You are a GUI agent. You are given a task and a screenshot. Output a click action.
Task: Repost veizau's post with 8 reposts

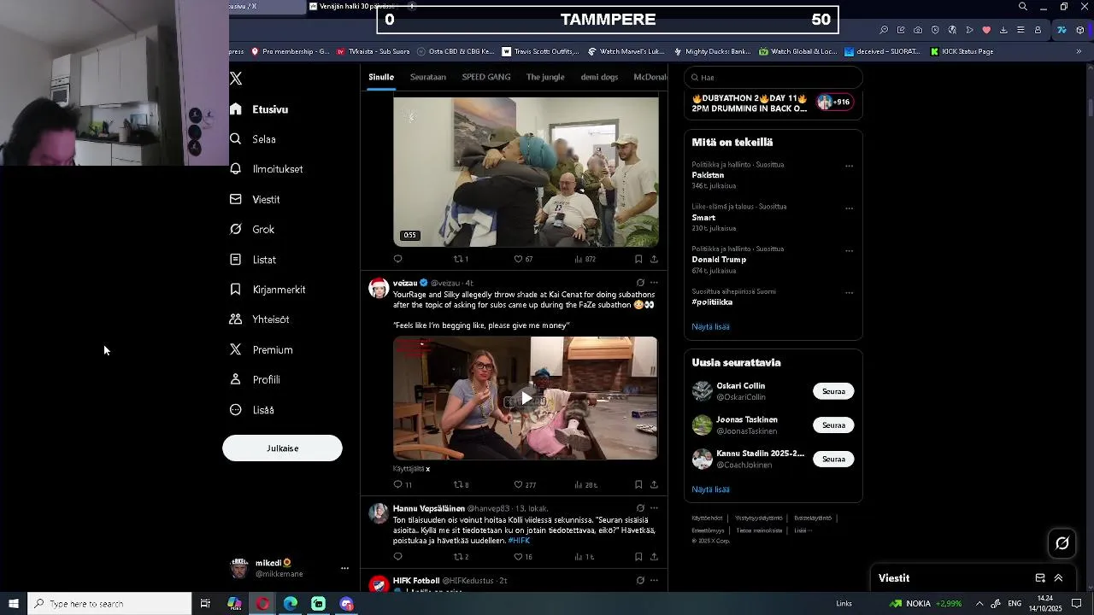(x=461, y=484)
